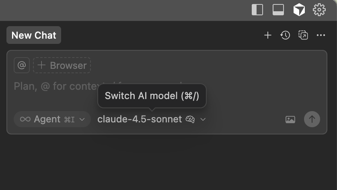Click the infinity Agent icon
Viewport: 337px width, 190px height.
[25, 119]
